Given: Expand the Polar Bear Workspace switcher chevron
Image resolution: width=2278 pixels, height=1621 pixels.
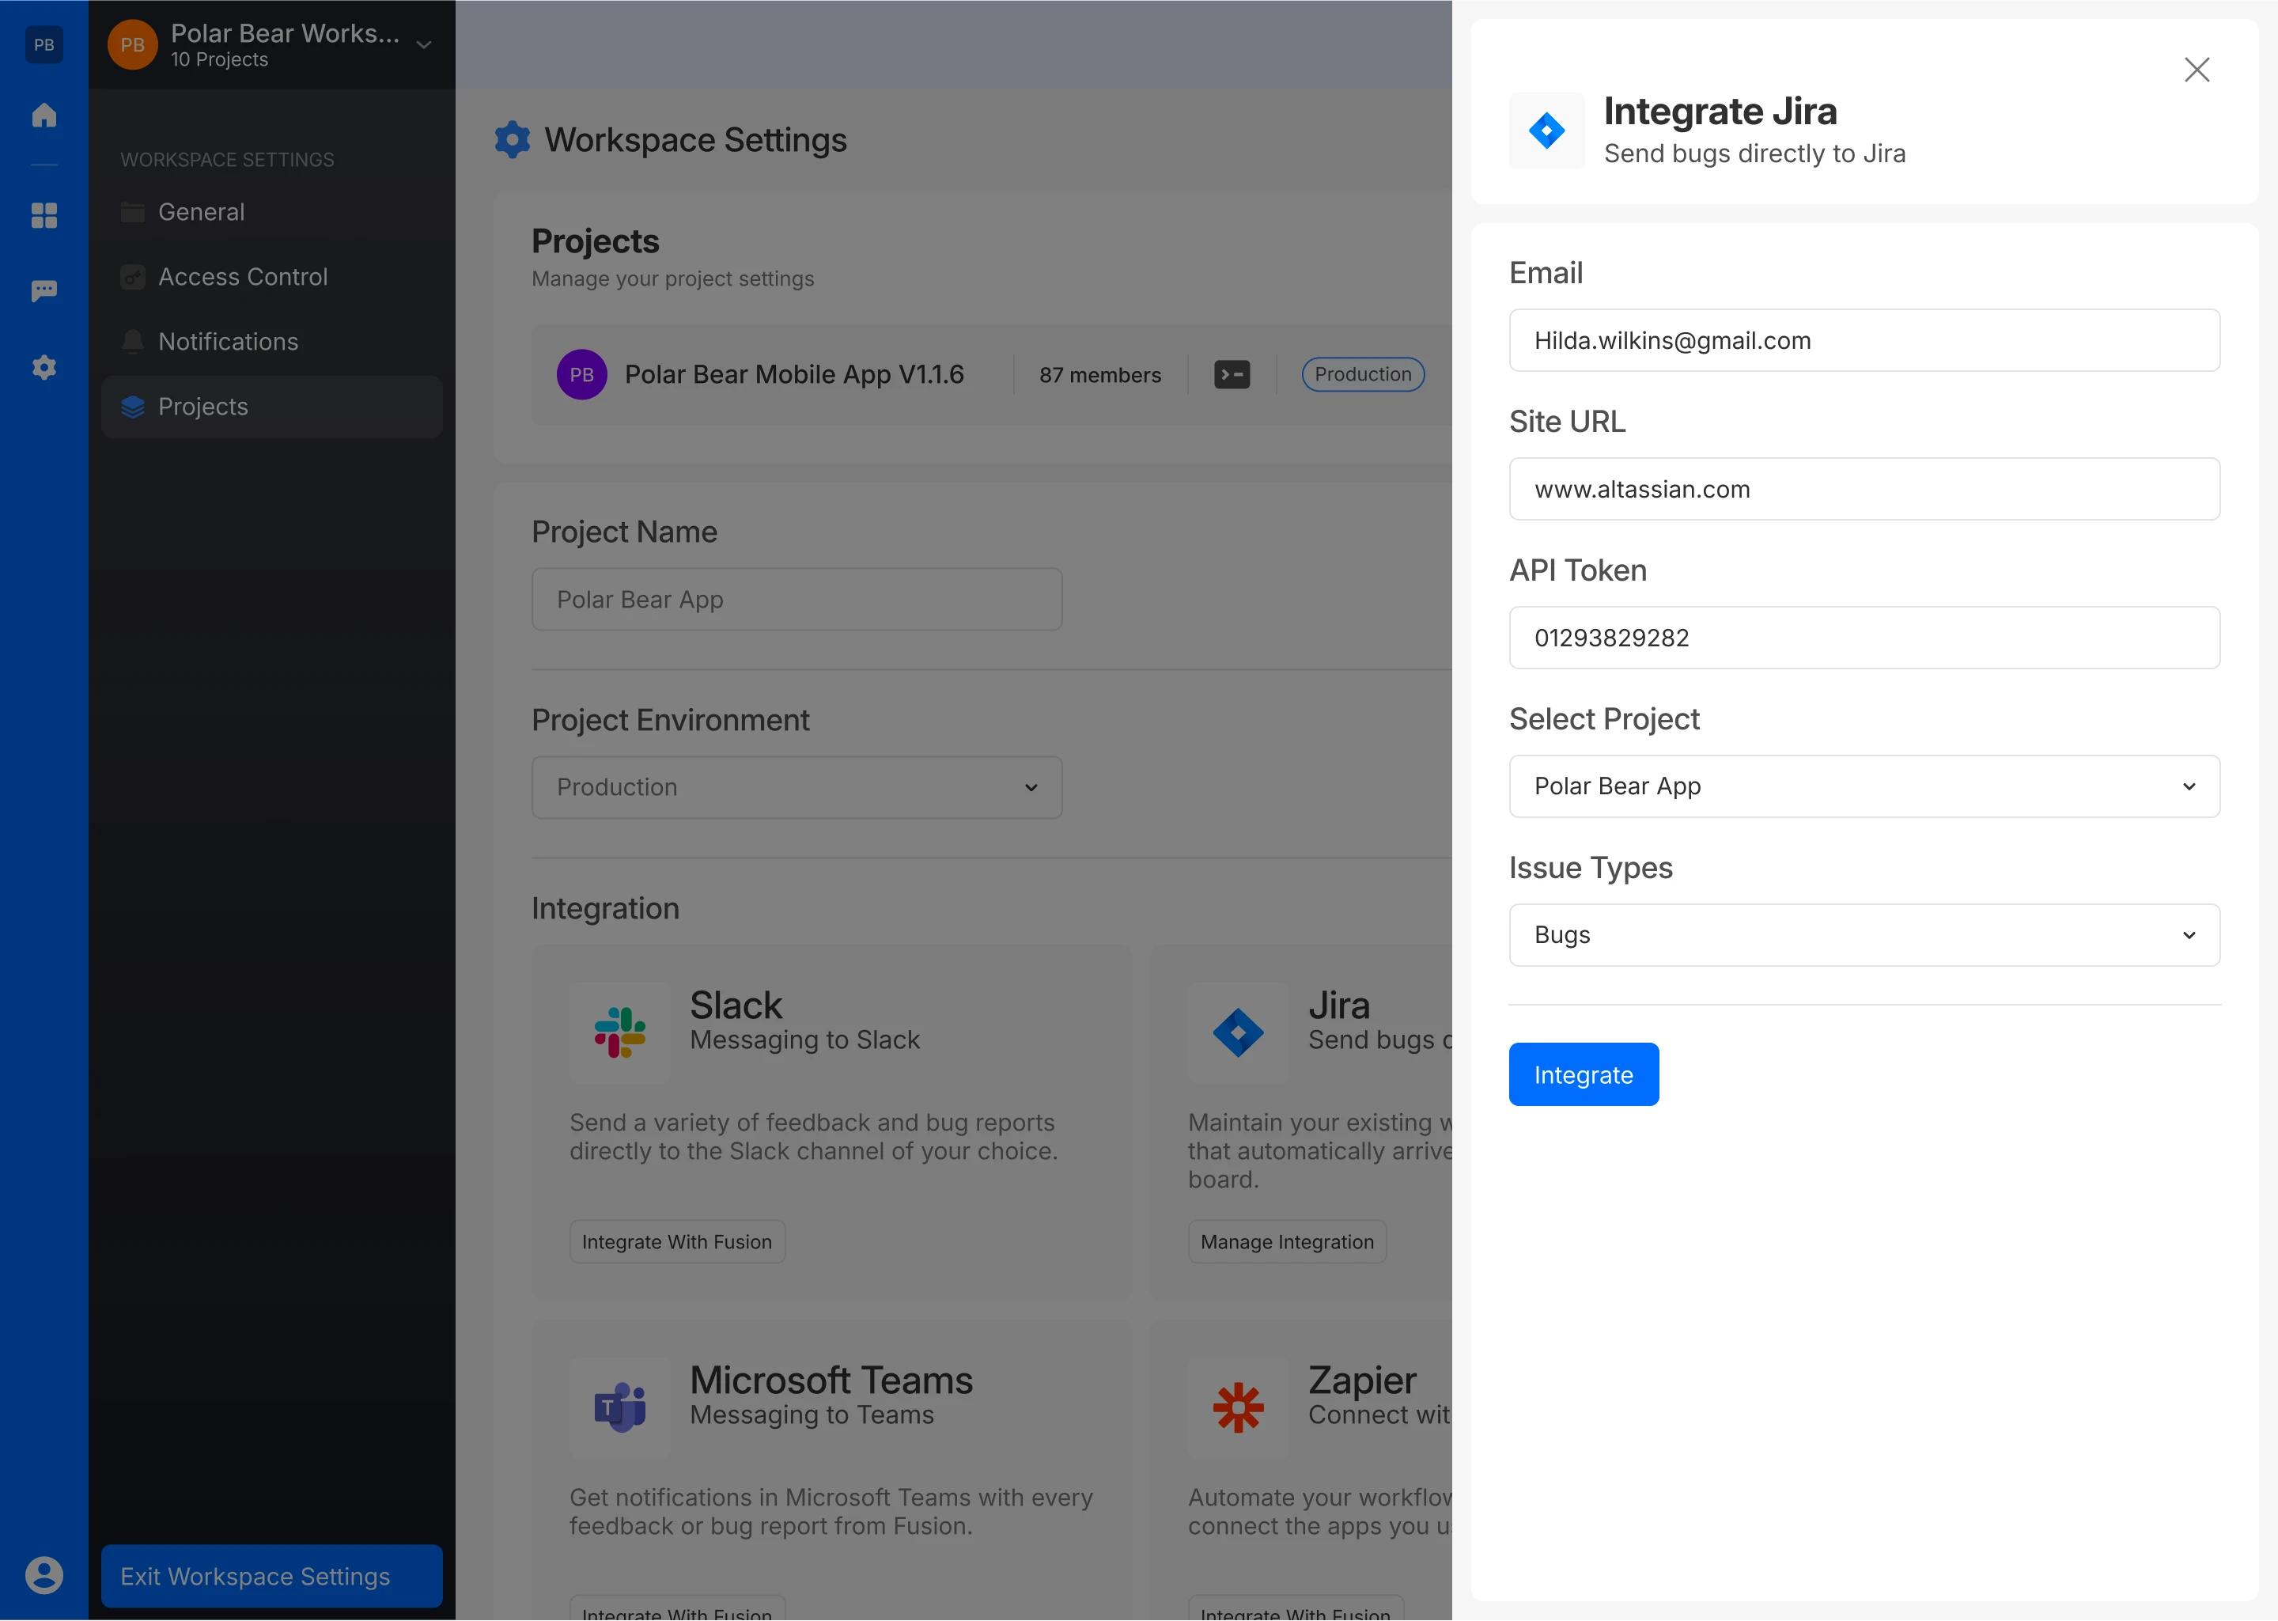Looking at the screenshot, I should click(x=424, y=45).
